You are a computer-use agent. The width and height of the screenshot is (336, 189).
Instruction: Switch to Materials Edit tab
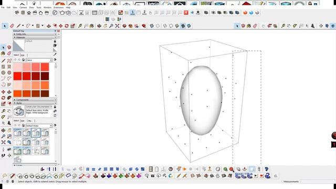coord(23,55)
